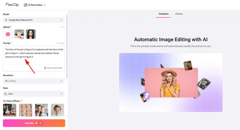Image resolution: width=240 pixels, height=130 pixels.
Task: Select the second uploaded portrait thumbnail
Action: (x=31, y=34)
